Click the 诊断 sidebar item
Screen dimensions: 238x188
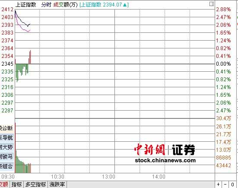6,128
